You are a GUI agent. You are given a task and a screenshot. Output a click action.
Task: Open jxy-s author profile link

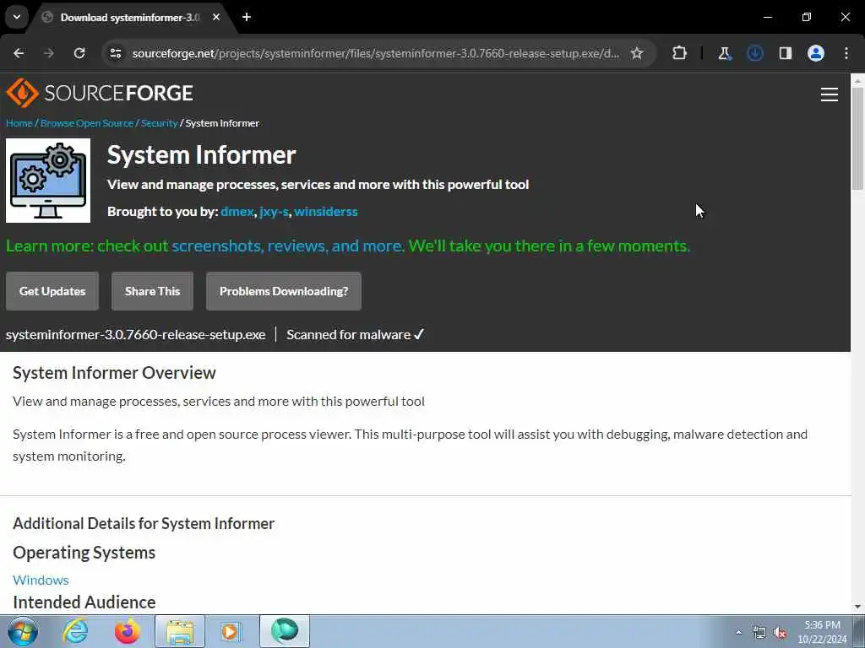point(275,212)
